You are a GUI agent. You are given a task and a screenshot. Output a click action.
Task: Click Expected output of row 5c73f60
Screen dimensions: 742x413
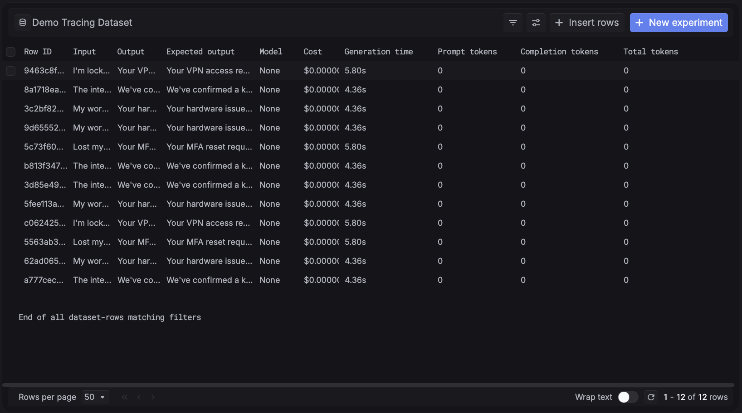pyautogui.click(x=209, y=147)
